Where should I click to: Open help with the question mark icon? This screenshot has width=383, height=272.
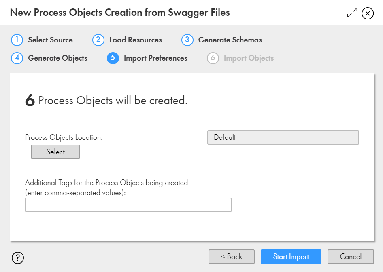click(18, 257)
